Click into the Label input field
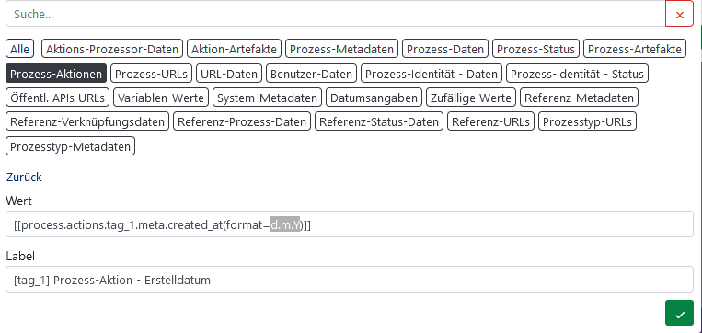Image resolution: width=702 pixels, height=333 pixels. [x=350, y=280]
